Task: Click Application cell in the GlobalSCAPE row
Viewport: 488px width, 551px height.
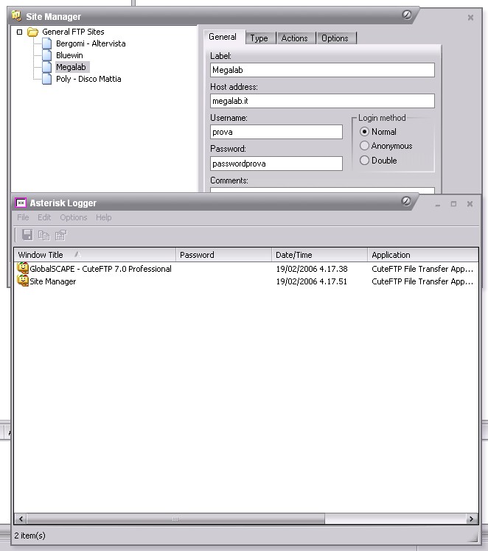Action: click(422, 269)
